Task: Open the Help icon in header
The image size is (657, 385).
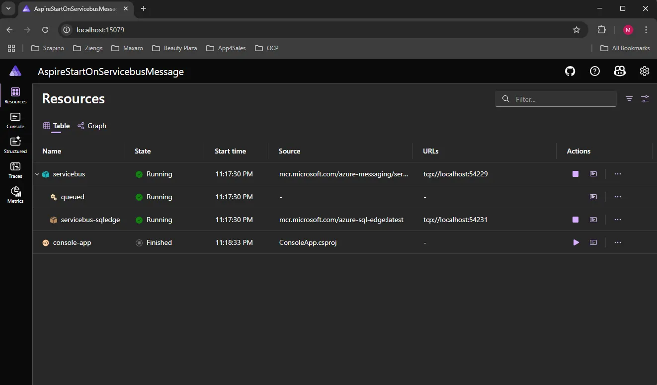Action: tap(595, 72)
